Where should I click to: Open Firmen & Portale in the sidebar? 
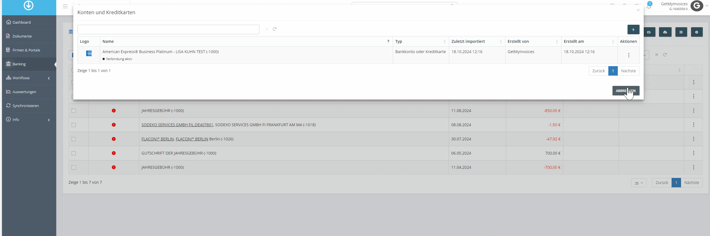(x=29, y=50)
